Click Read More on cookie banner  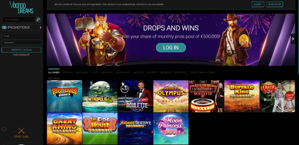pos(275,4)
